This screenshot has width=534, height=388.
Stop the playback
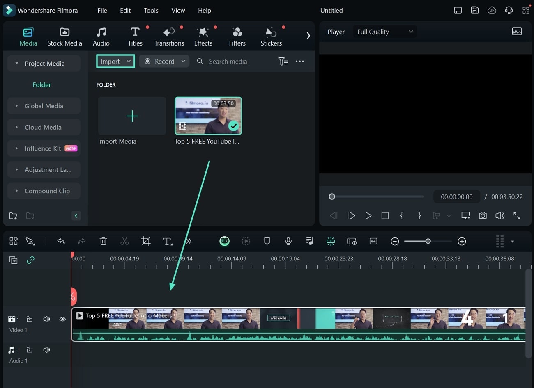385,216
